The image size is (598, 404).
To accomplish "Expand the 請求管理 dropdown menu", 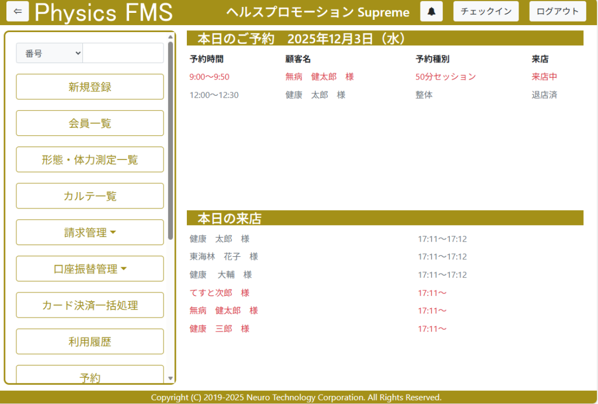I will coord(90,232).
